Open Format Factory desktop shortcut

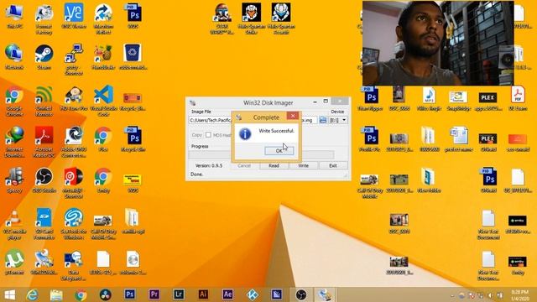(x=44, y=18)
